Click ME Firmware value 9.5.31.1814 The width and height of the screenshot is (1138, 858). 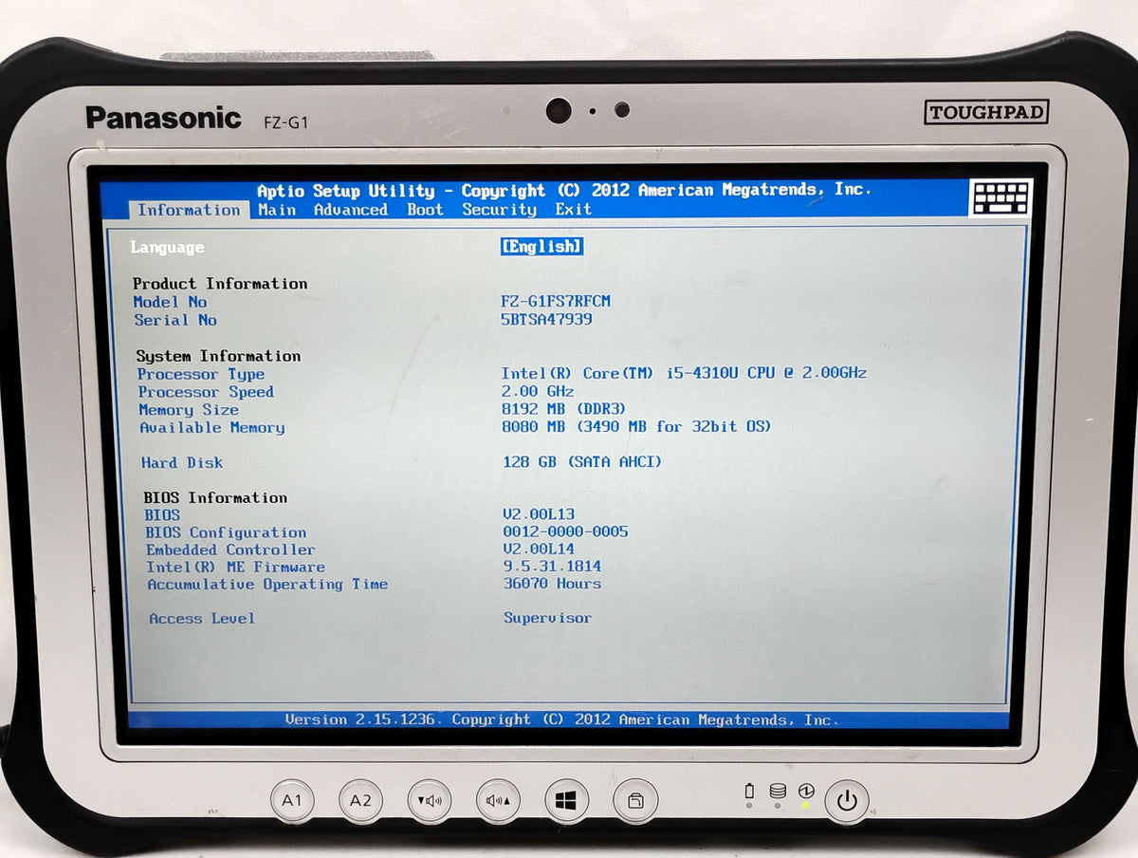tap(552, 567)
